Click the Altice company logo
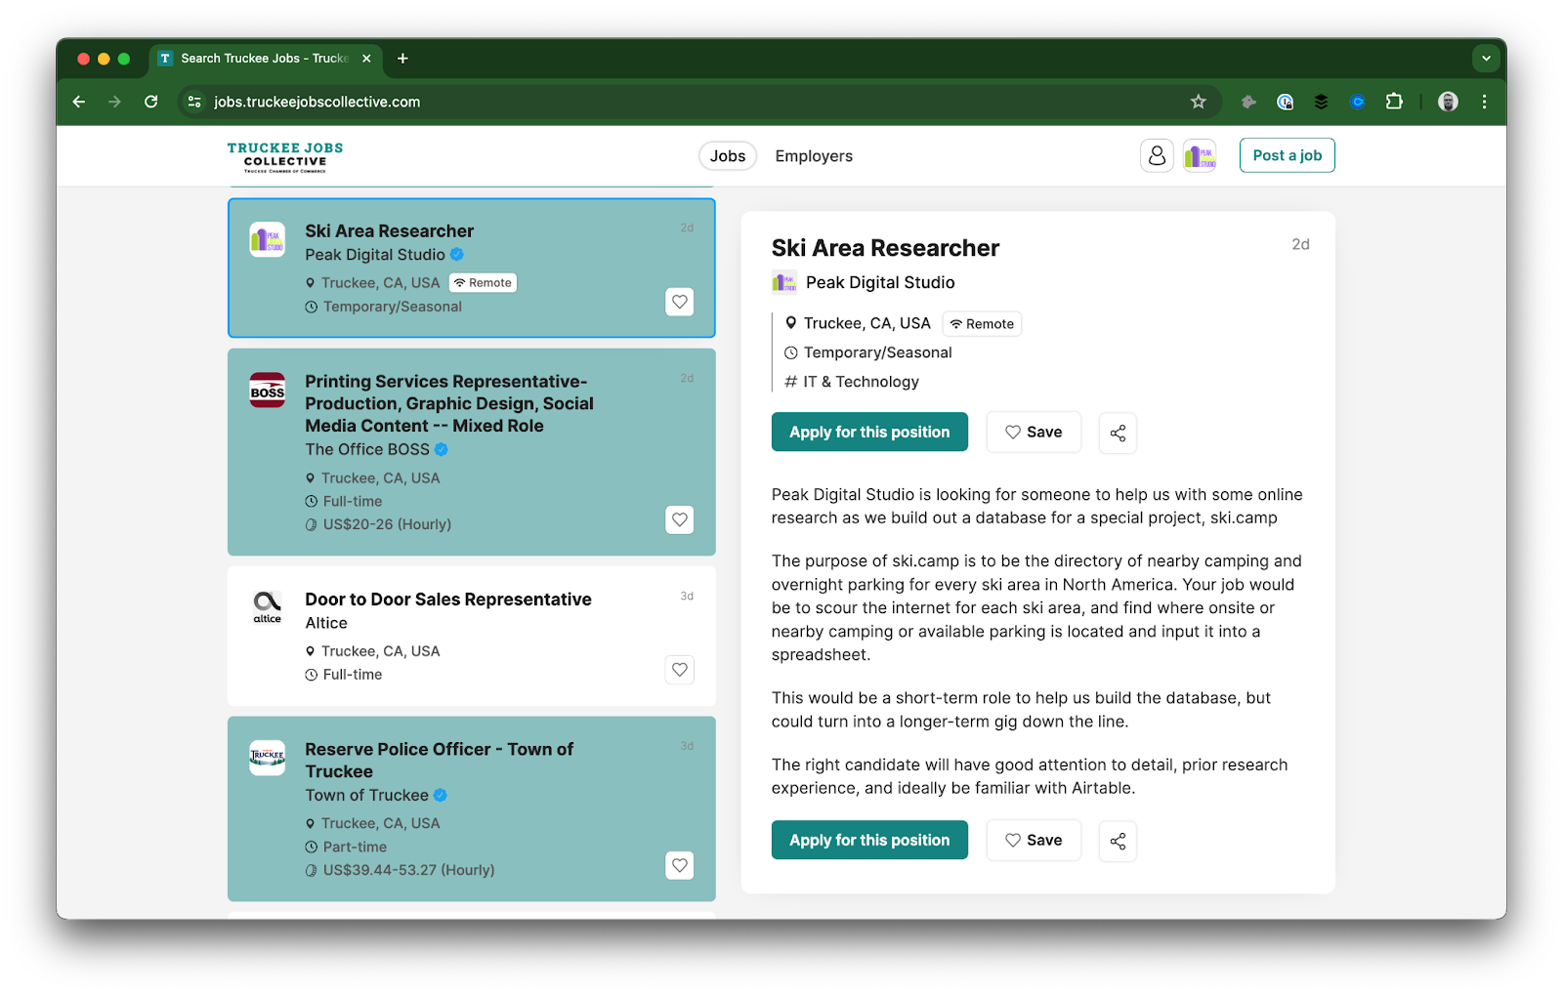 267,606
